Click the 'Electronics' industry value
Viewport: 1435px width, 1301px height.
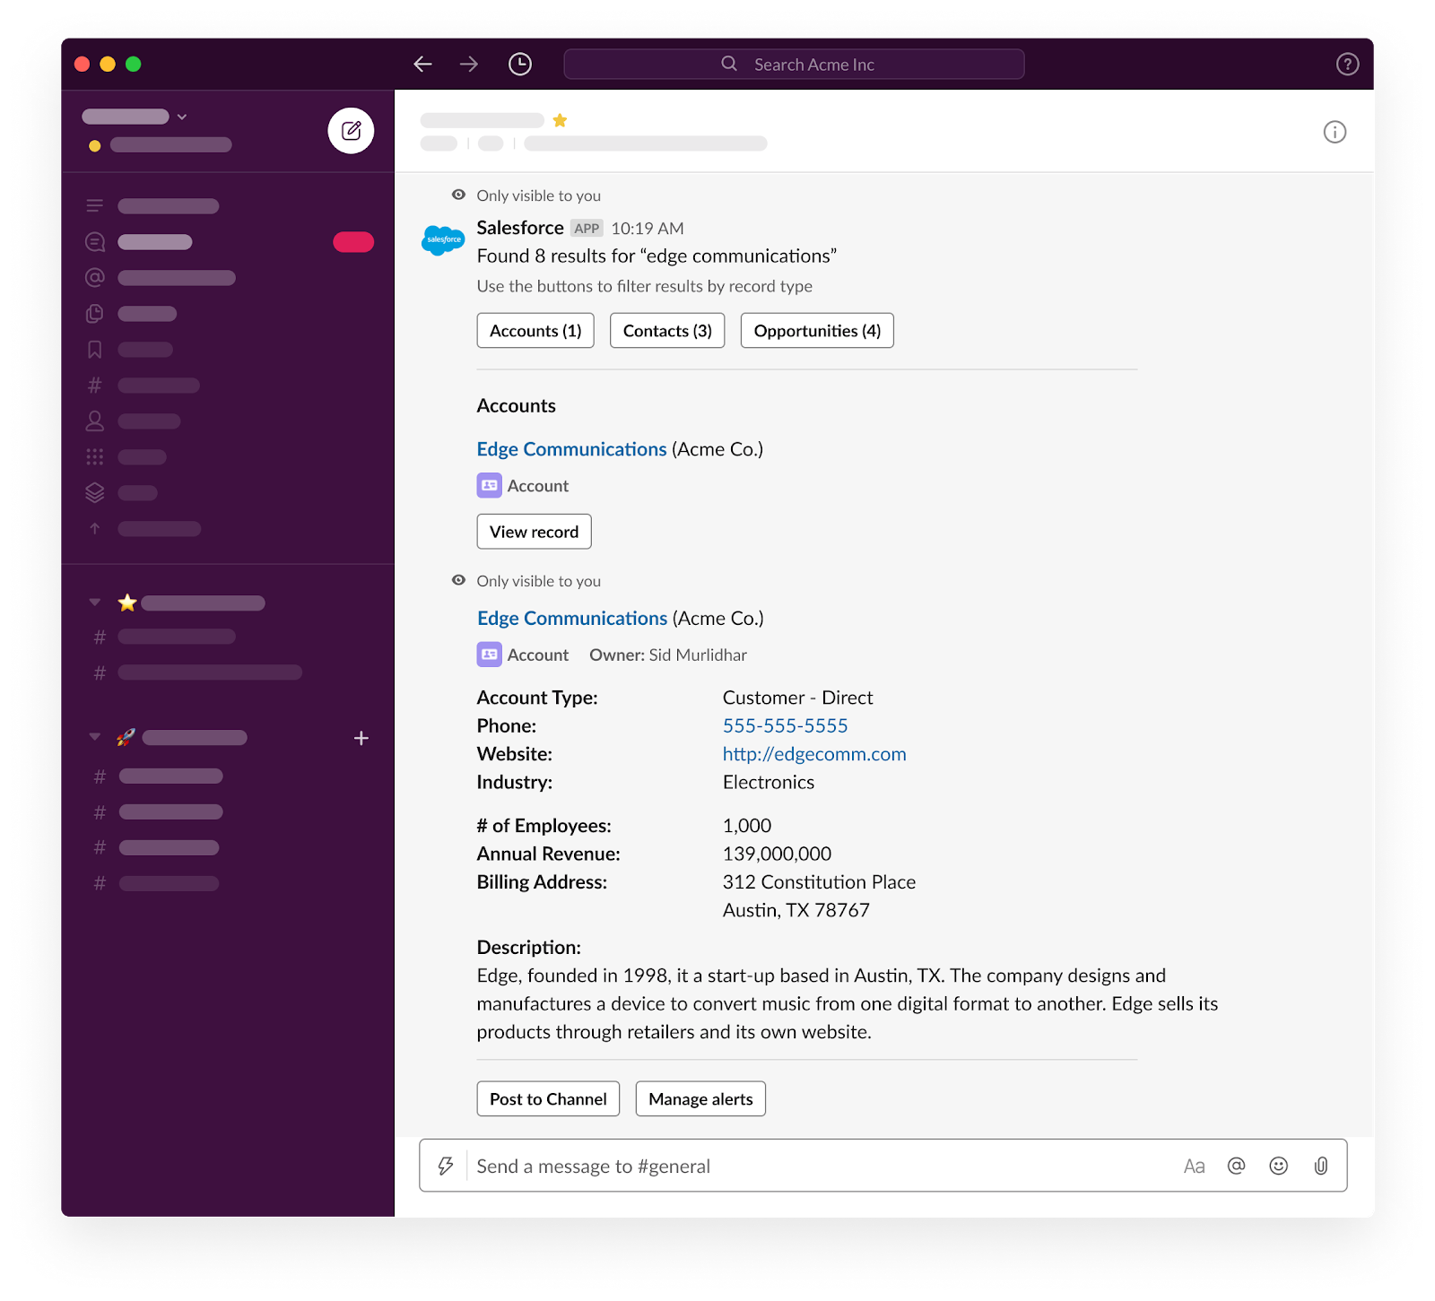pyautogui.click(x=769, y=782)
